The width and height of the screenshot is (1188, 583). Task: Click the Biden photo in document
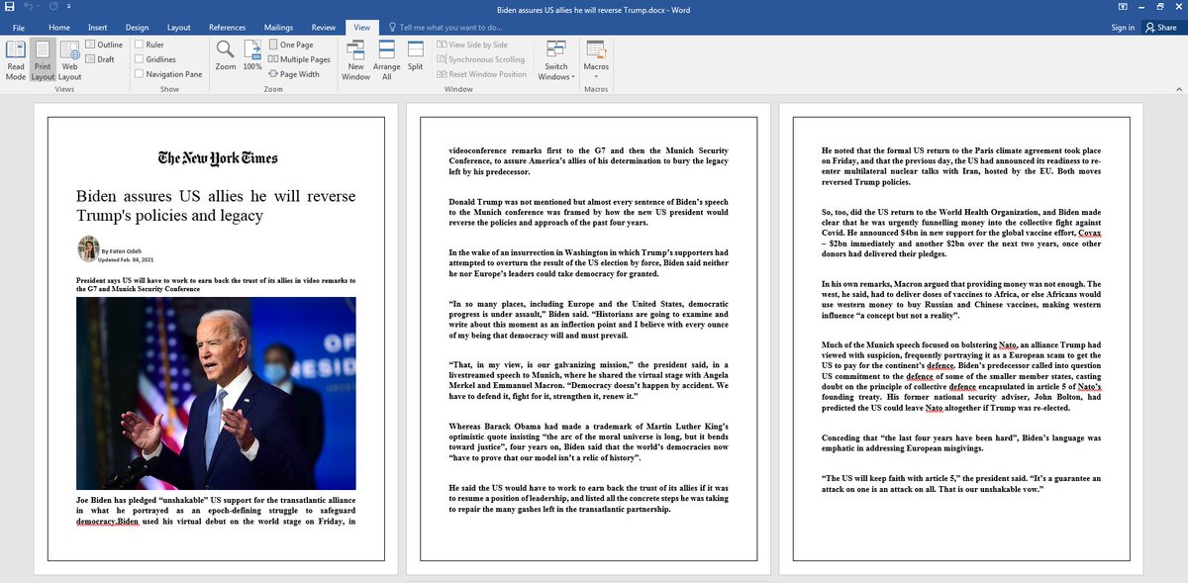click(216, 393)
